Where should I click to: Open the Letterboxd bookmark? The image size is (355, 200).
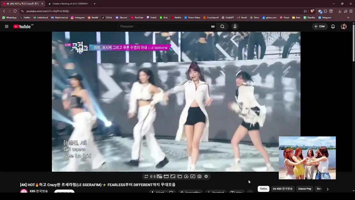(40, 17)
